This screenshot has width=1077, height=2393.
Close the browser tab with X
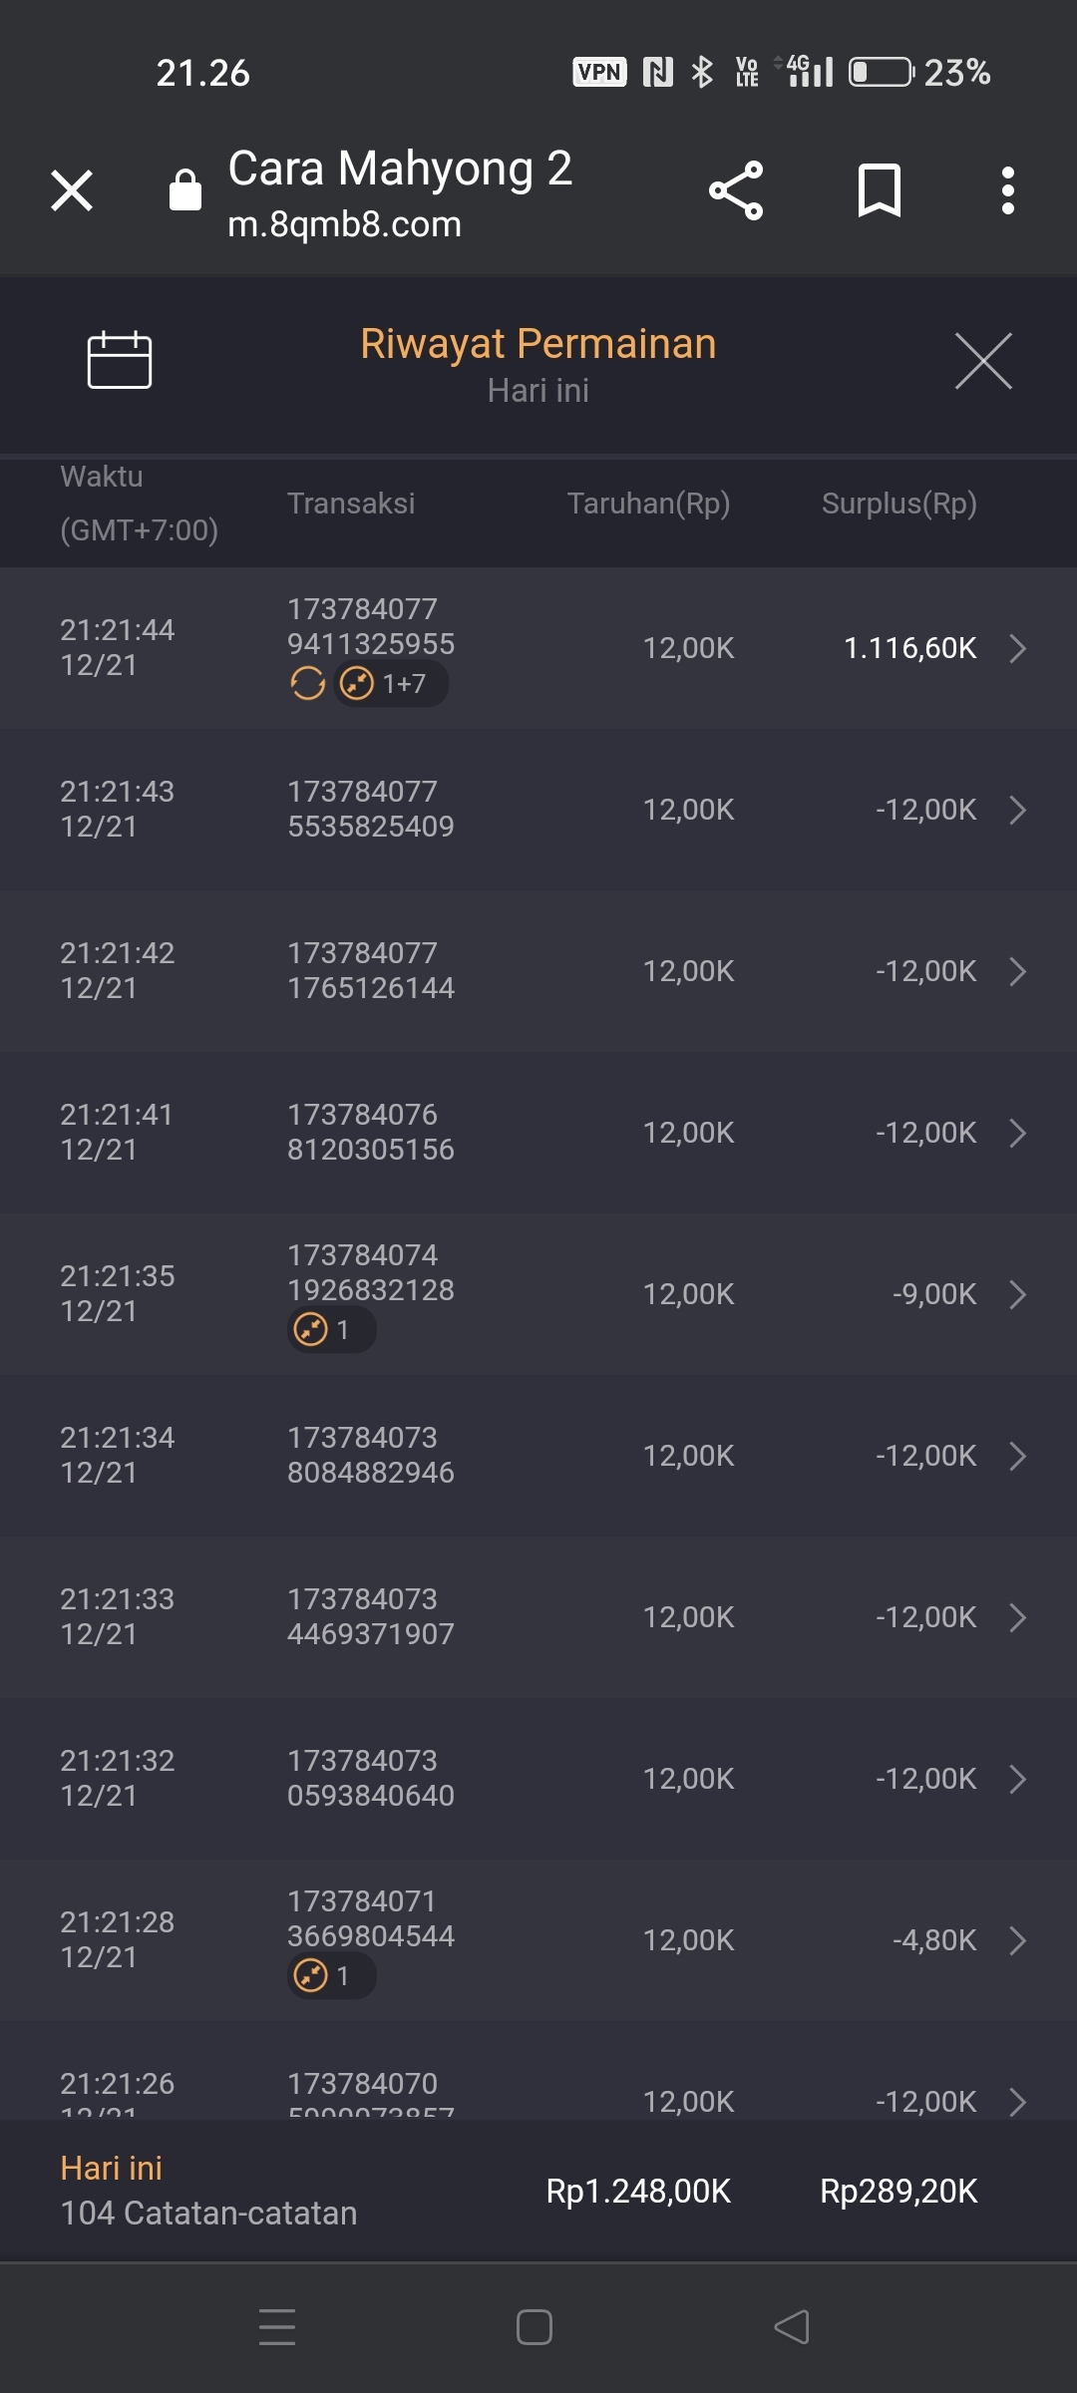coord(72,190)
